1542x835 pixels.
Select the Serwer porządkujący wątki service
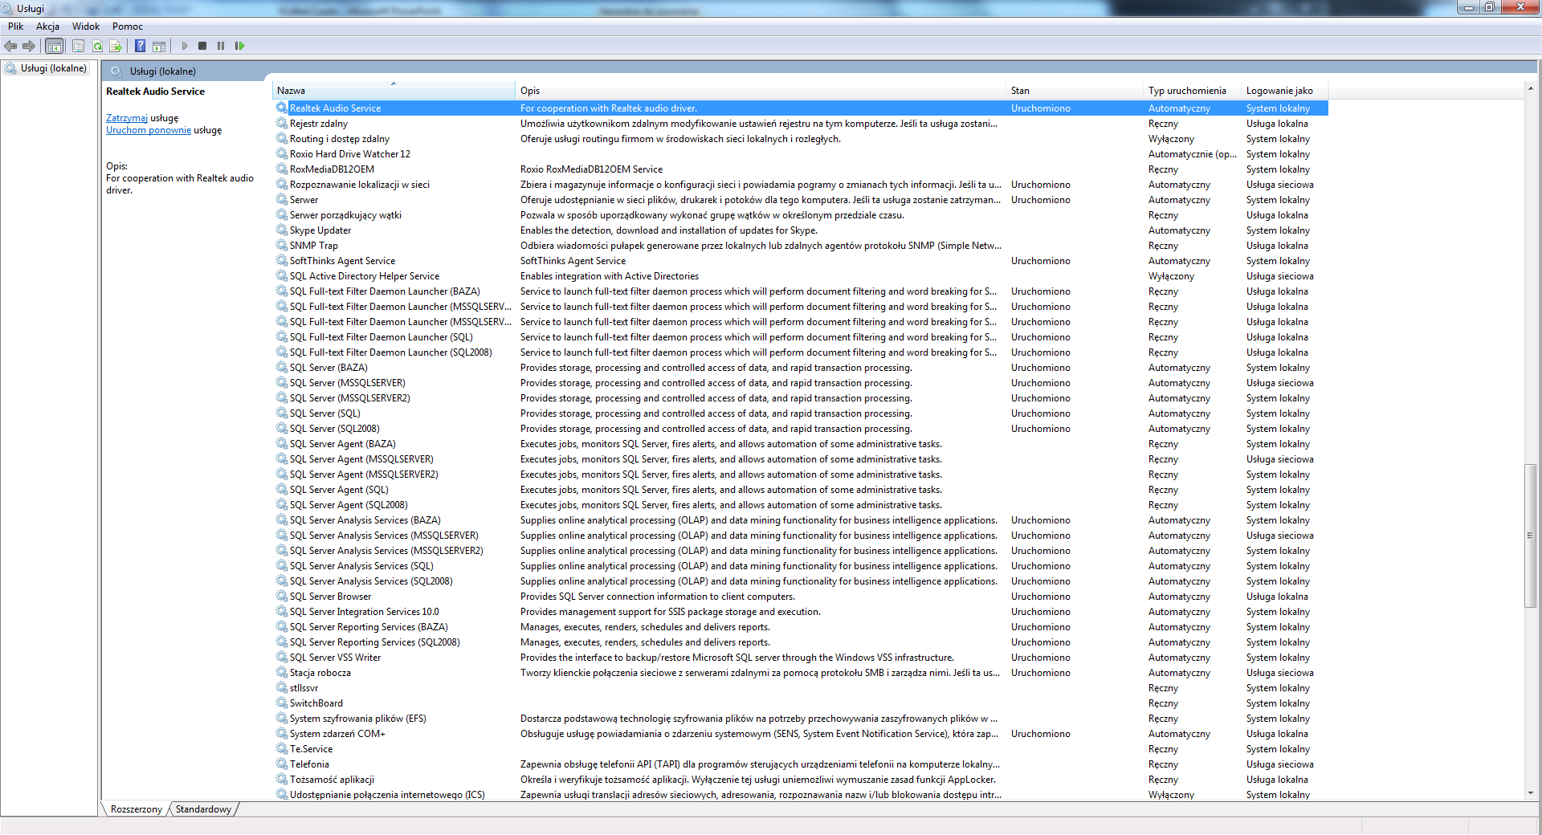(x=801, y=215)
